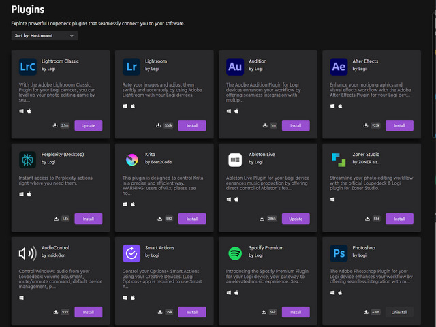Click Apple icon on Photoshop card
The image size is (436, 327).
tap(340, 292)
